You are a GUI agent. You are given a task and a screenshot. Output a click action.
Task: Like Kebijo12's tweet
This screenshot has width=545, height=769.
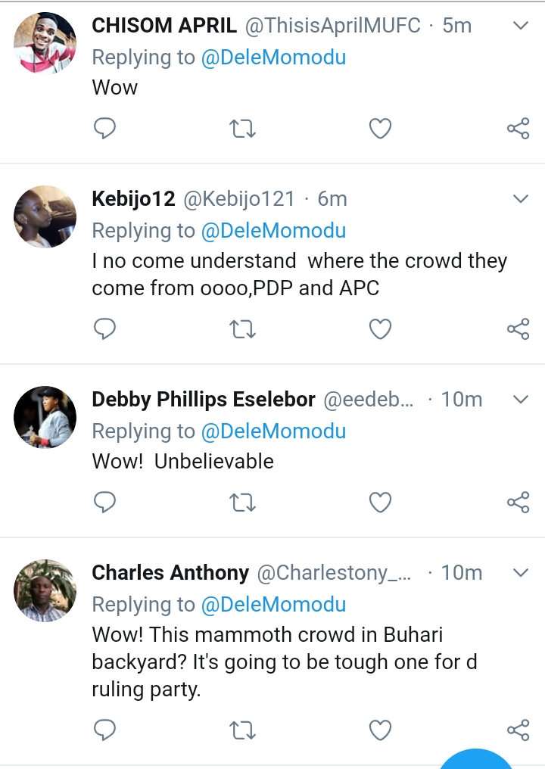pyautogui.click(x=380, y=329)
